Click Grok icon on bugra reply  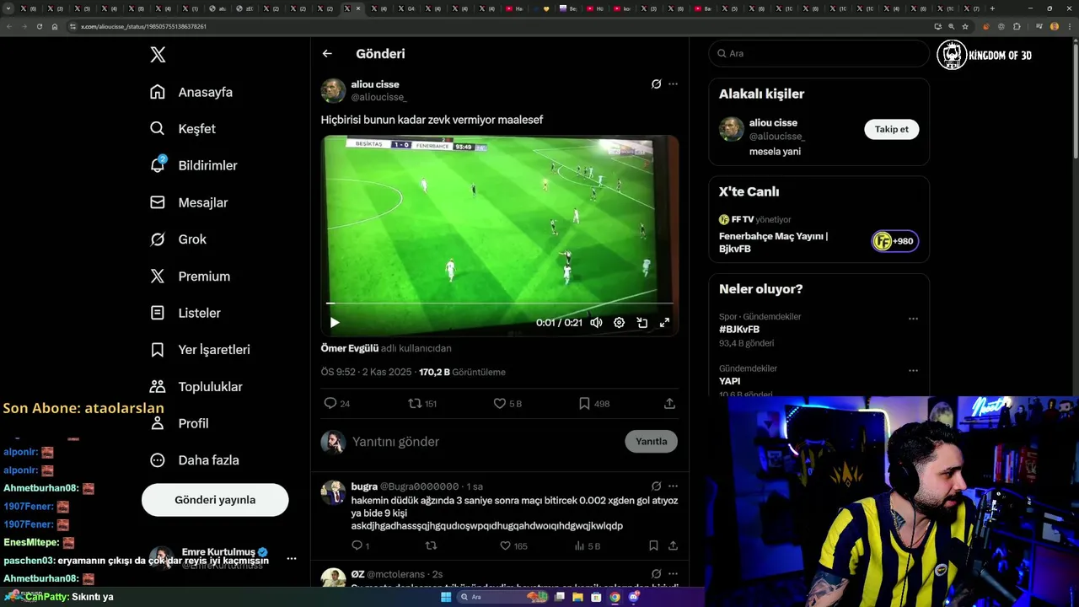[656, 486]
